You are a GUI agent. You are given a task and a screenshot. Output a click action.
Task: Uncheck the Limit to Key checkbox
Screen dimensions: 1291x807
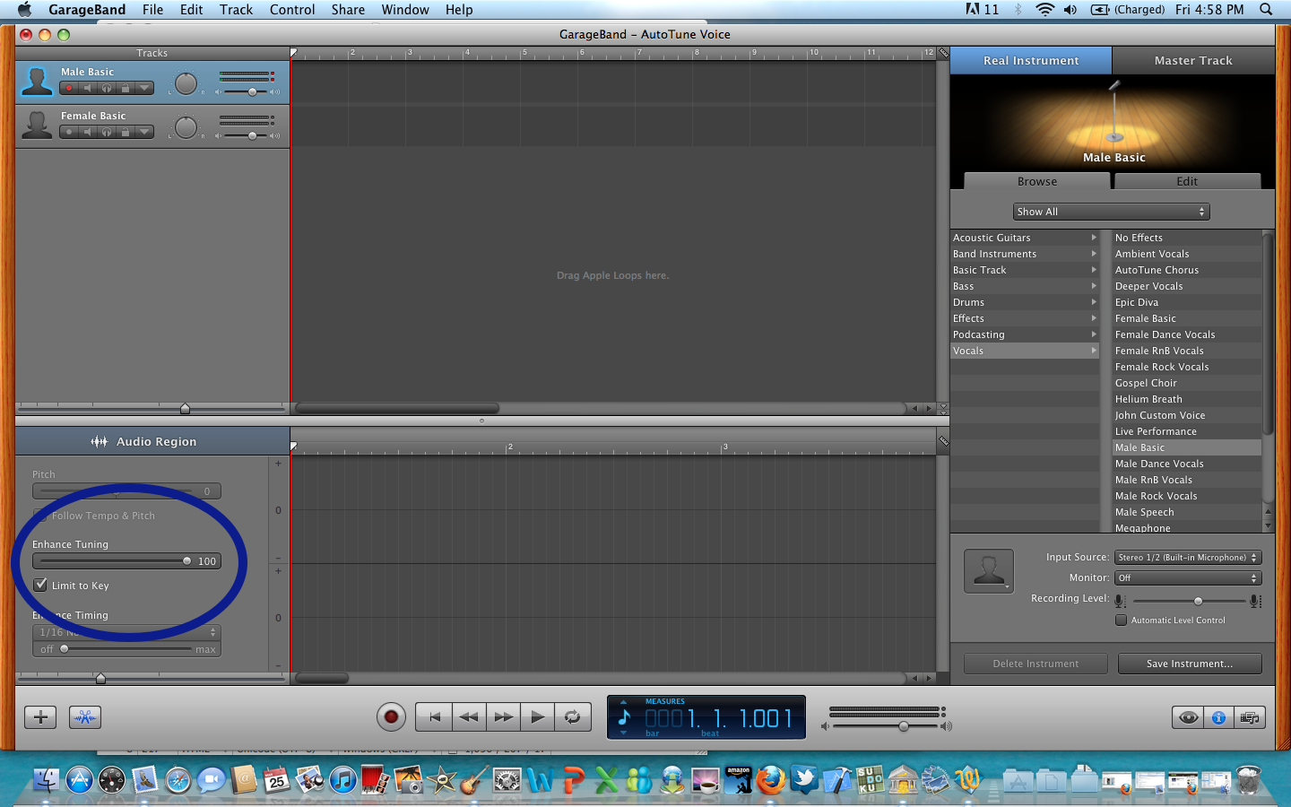(40, 585)
